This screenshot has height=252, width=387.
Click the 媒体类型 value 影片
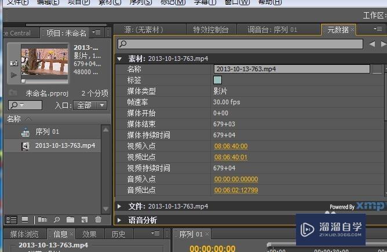coord(220,92)
